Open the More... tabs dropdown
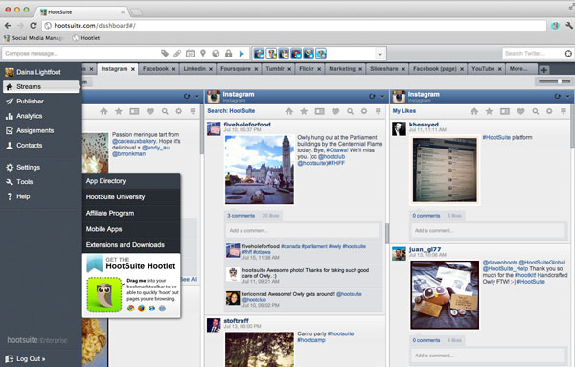This screenshot has height=367, width=575. click(518, 69)
